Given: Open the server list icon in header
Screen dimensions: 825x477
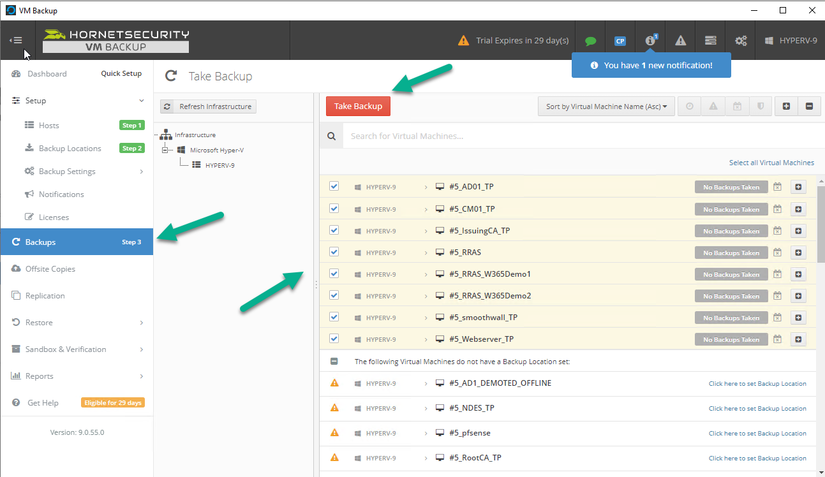Looking at the screenshot, I should (x=710, y=40).
